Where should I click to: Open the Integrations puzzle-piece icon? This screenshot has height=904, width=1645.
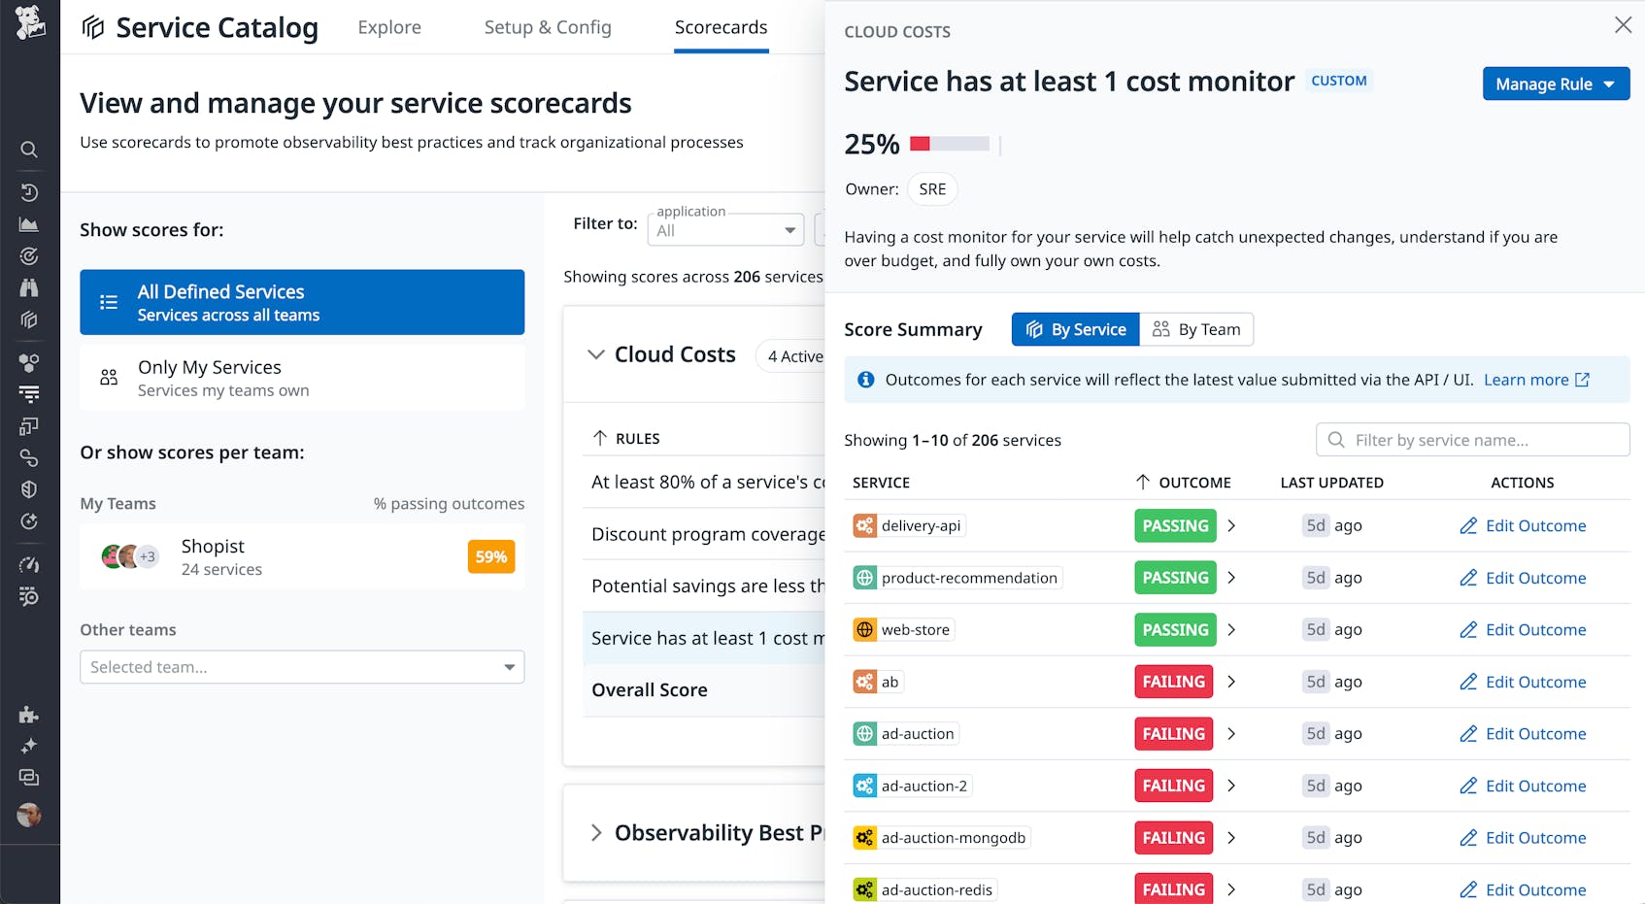tap(29, 716)
